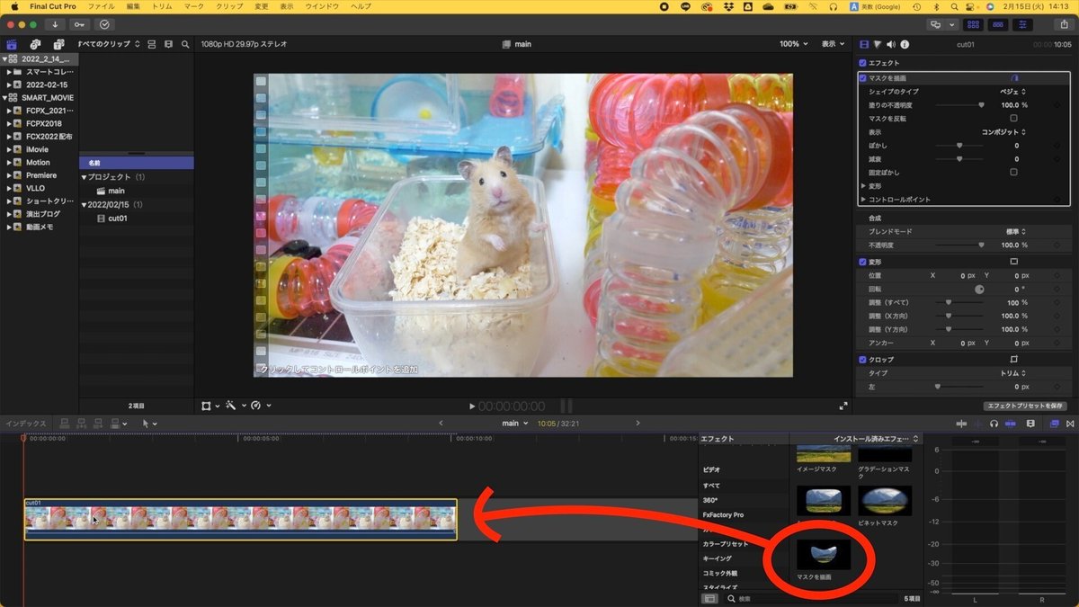1079x607 pixels.
Task: Click the effects browser search field
Action: tap(809, 598)
